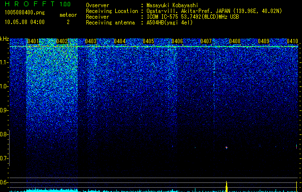Viewport: 302px width, 192px height.
Task: Click the 'Receiving Location' label
Action: [112, 11]
